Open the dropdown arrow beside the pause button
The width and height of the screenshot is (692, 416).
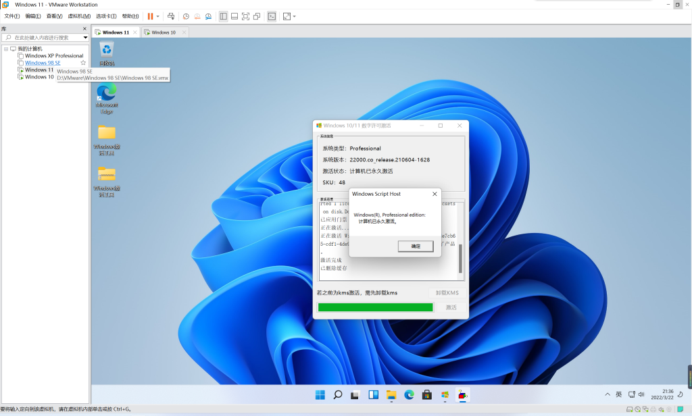(157, 16)
